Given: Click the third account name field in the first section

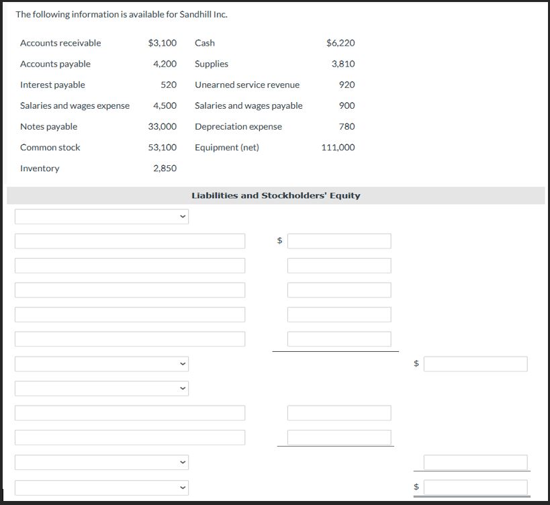Looking at the screenshot, I should [130, 290].
